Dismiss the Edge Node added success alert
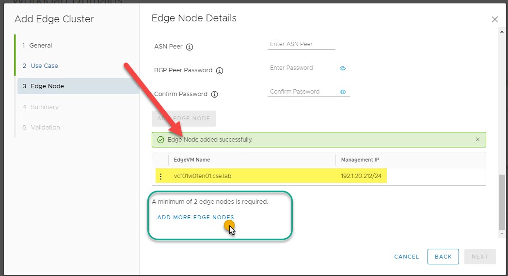508x276 pixels. pyautogui.click(x=477, y=140)
